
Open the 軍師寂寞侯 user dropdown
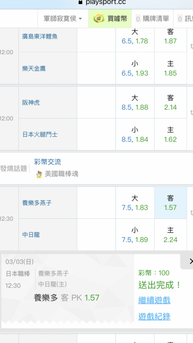pyautogui.click(x=63, y=19)
